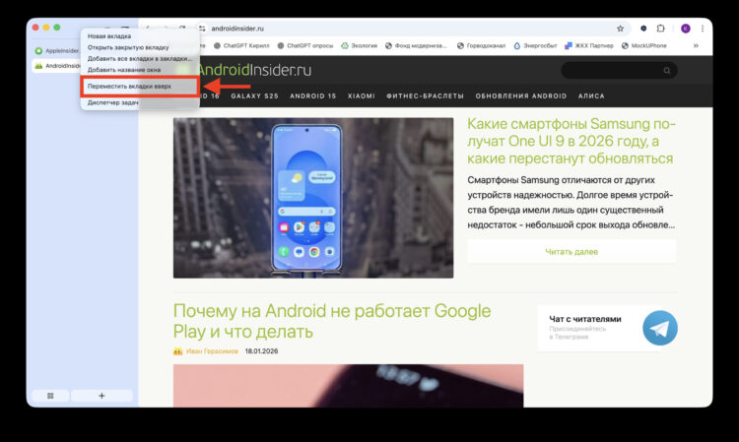The width and height of the screenshot is (739, 442).
Task: Open the 'Фонд модерниза...' bookmark
Action: point(416,45)
